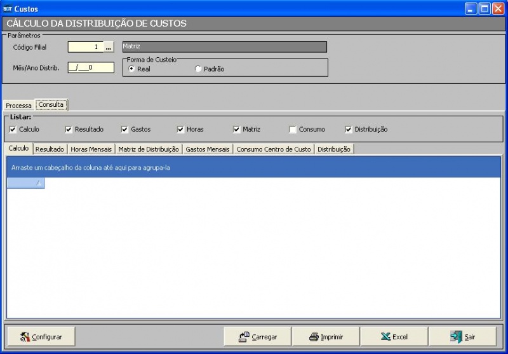
Task: Click the Excel export icon button
Action: [394, 337]
